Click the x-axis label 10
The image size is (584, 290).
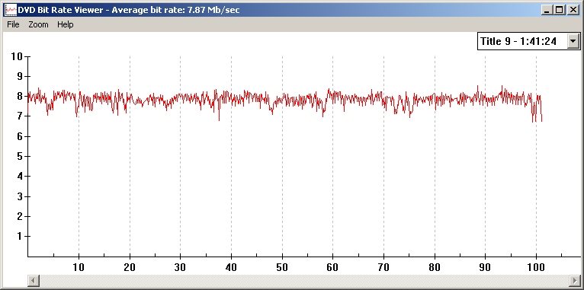tap(79, 267)
